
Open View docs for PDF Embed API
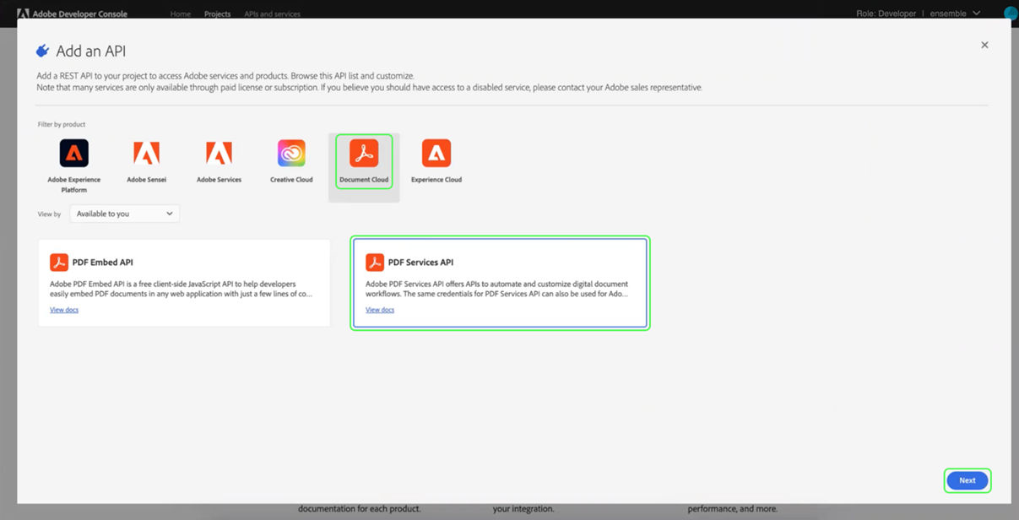pyautogui.click(x=64, y=310)
